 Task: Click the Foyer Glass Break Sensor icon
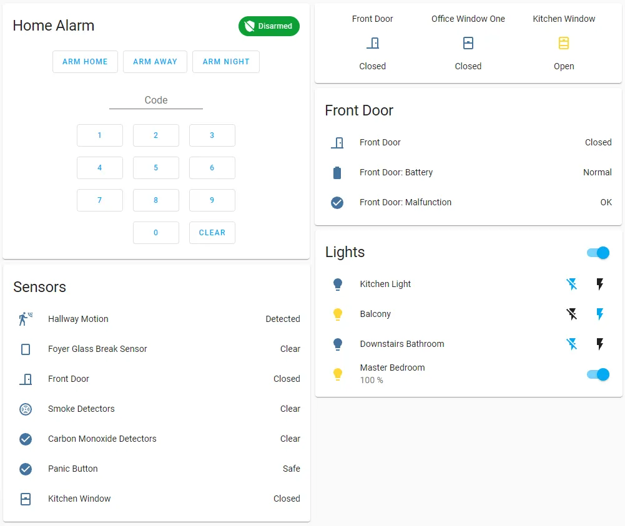coord(26,349)
